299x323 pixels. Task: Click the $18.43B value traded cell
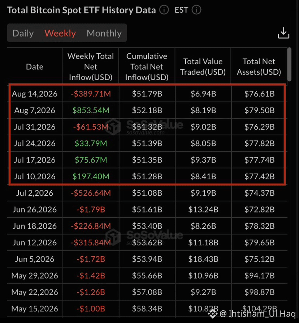click(203, 259)
